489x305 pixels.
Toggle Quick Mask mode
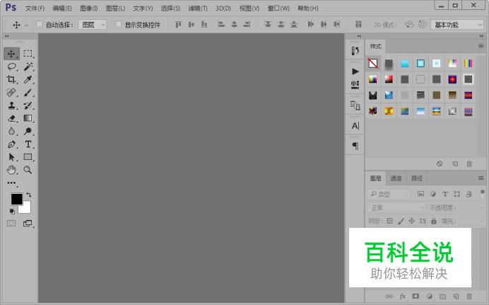click(11, 223)
